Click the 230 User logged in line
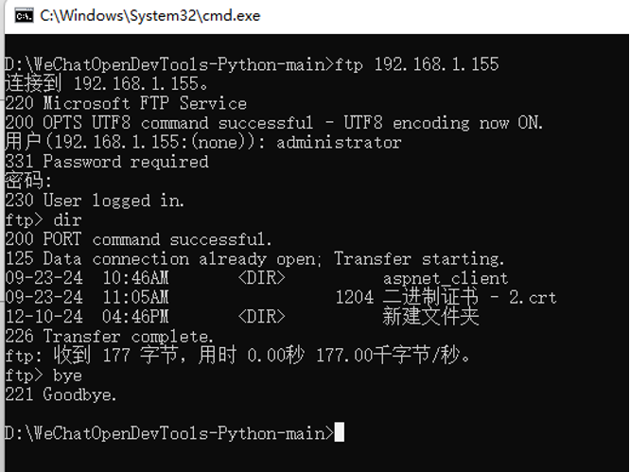 coord(95,201)
